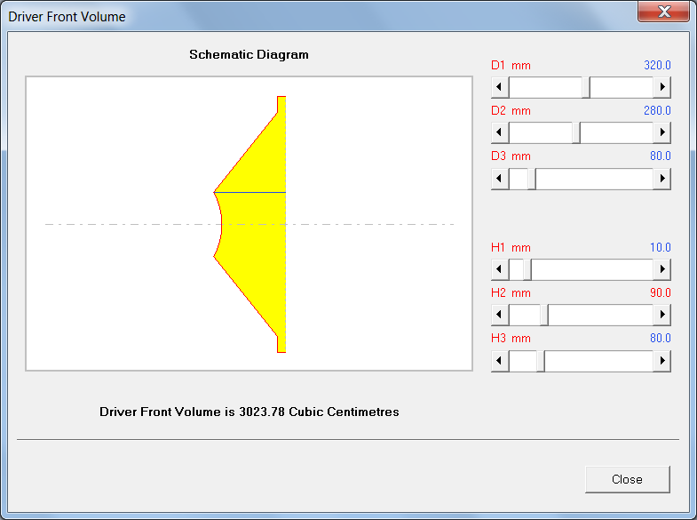
Task: Click the H2 slider thumb
Action: 544,315
